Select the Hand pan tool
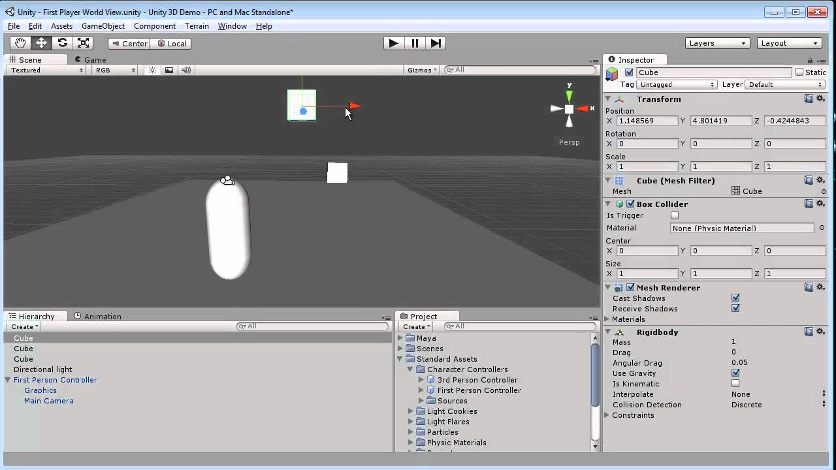 click(20, 42)
